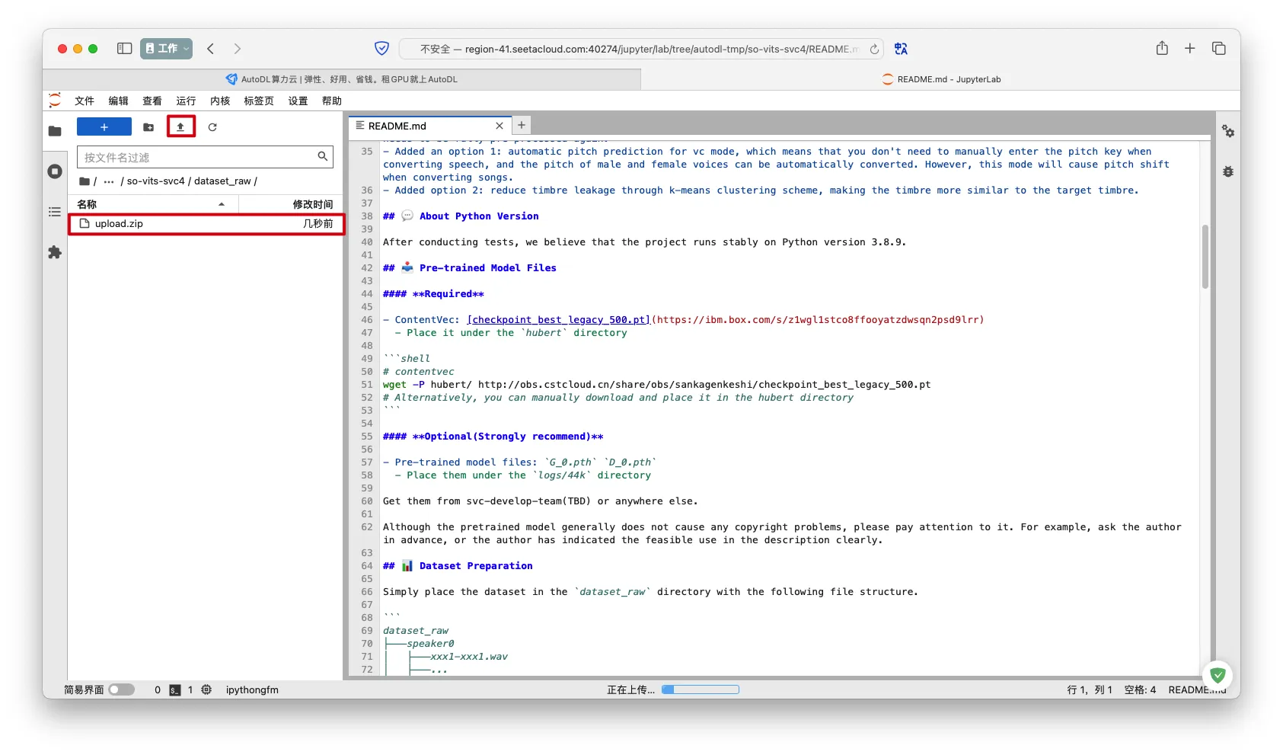Click the checkpoint_best_legacy_500.pt link text
Screen dimensions: 1283x755
click(x=559, y=320)
